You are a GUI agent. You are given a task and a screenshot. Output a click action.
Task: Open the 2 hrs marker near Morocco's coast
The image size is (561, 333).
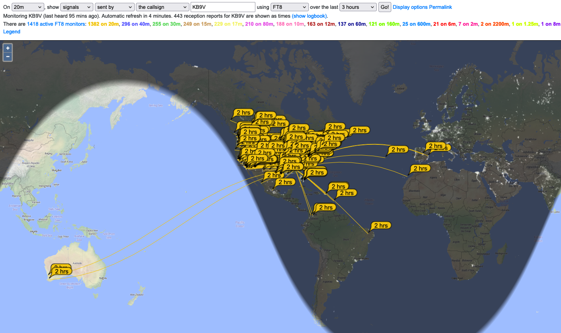[x=420, y=169]
